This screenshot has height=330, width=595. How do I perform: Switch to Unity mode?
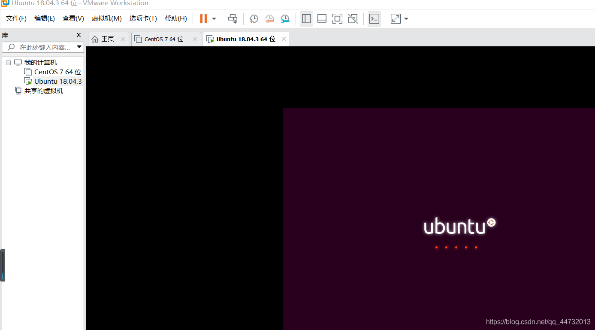pyautogui.click(x=353, y=18)
